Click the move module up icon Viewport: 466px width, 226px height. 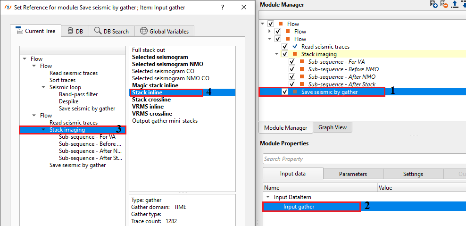pos(455,4)
